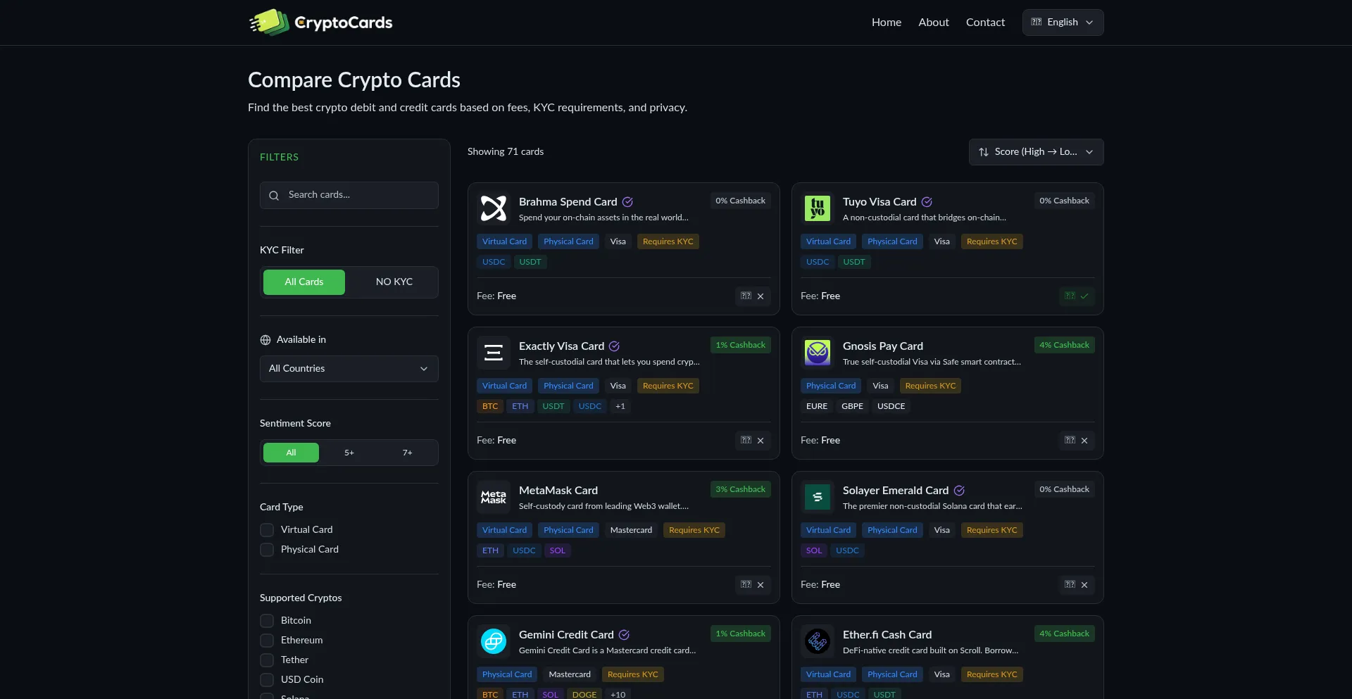
Task: Open the Gnosis Pay Card title
Action: click(882, 346)
